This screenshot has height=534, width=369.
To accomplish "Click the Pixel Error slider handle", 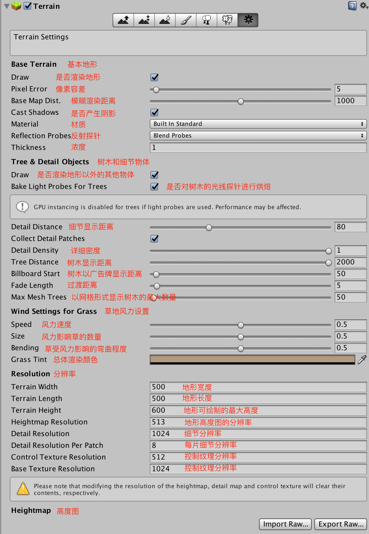I will [156, 90].
